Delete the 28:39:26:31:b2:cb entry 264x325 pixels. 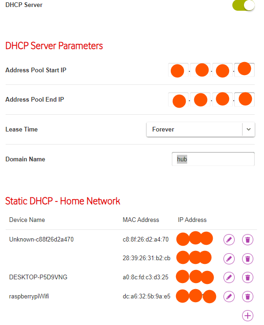point(248,259)
